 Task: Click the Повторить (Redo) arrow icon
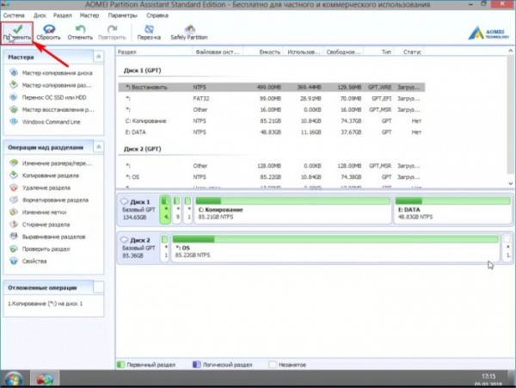[112, 29]
